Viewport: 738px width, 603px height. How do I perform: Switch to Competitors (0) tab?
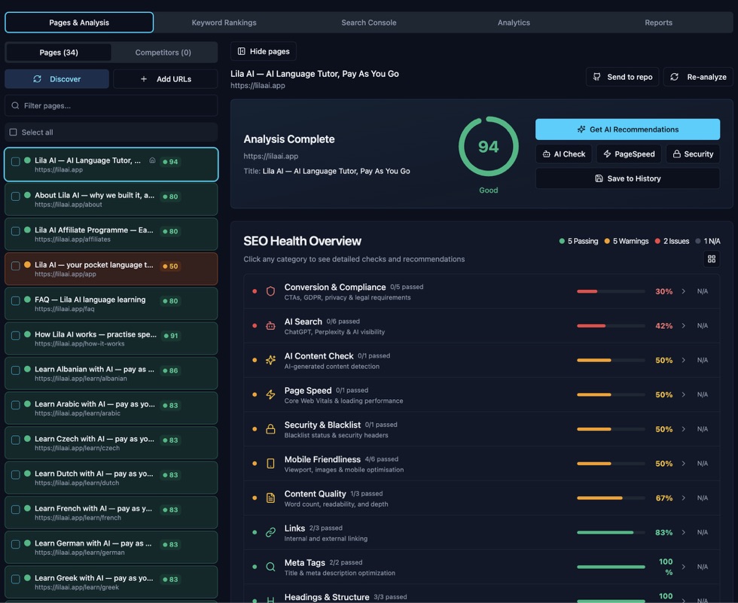(x=163, y=52)
